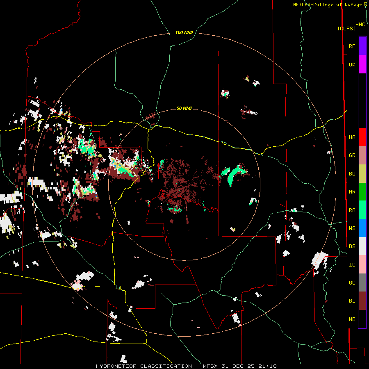Click the 'HR' legend label text
The width and height of the screenshot is (369, 369).
(352, 192)
